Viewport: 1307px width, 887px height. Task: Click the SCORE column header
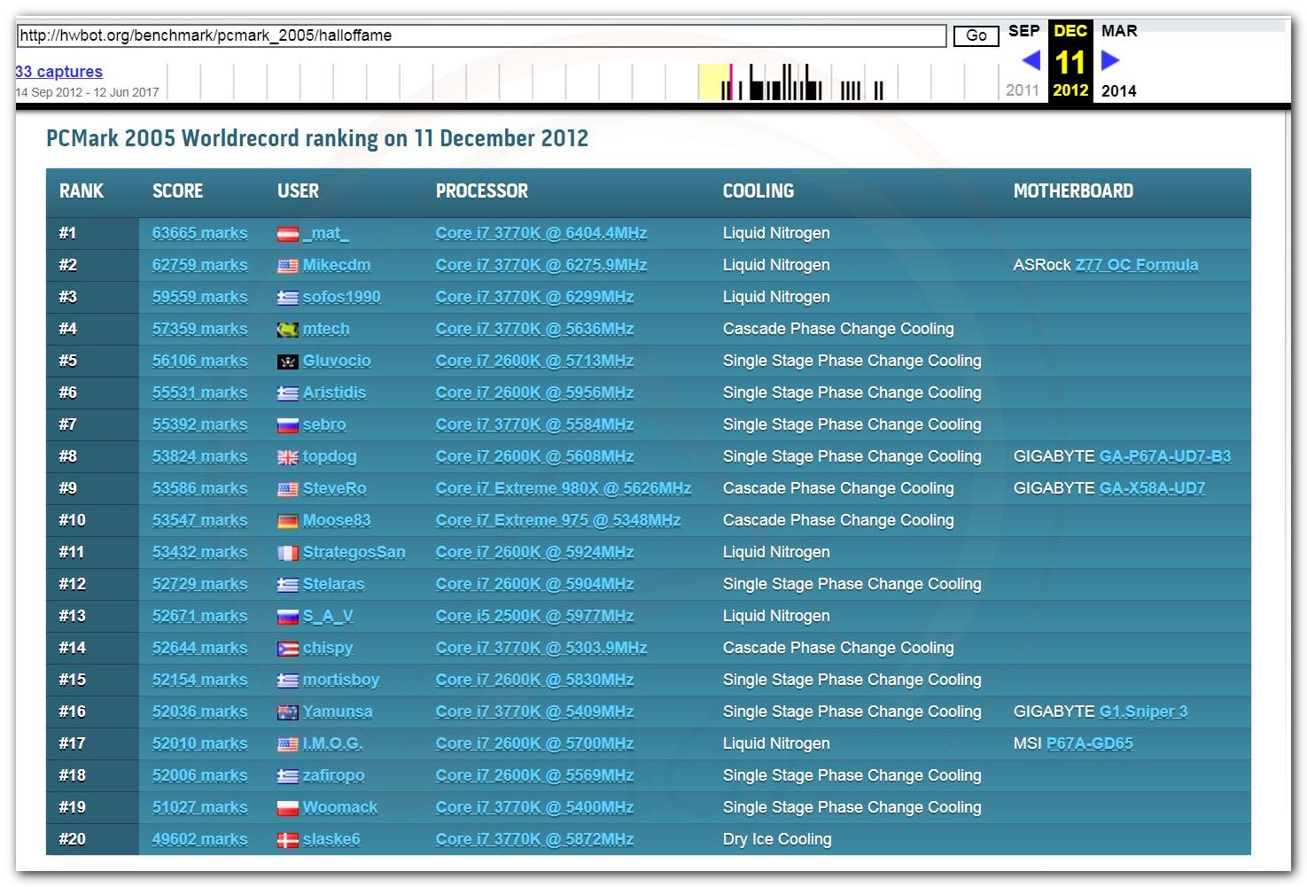pos(177,191)
